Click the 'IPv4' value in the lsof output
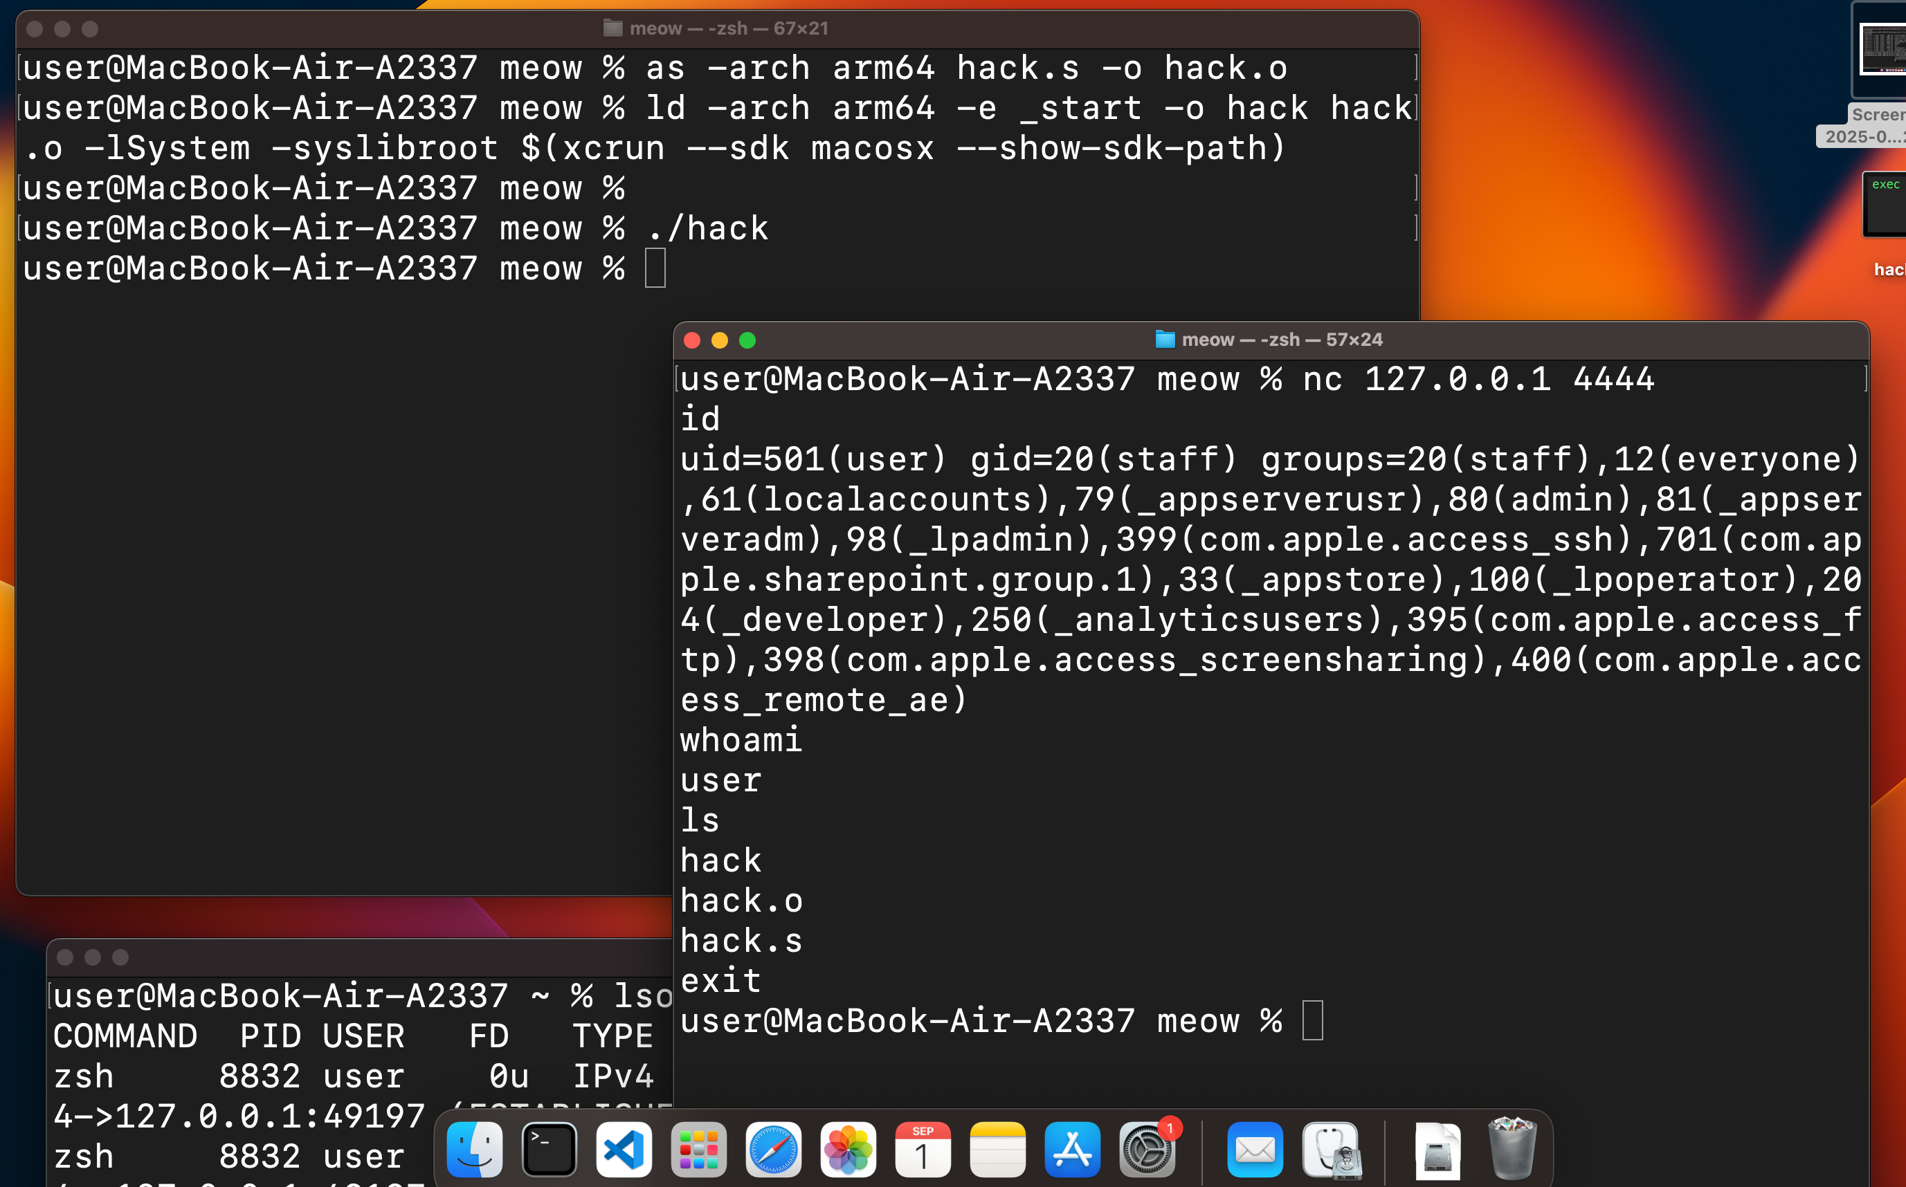 pos(613,1076)
